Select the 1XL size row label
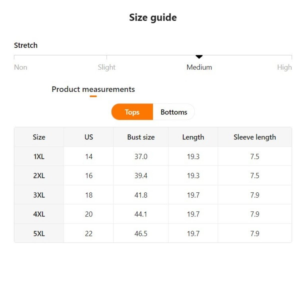This screenshot has width=300, height=300. (x=39, y=156)
